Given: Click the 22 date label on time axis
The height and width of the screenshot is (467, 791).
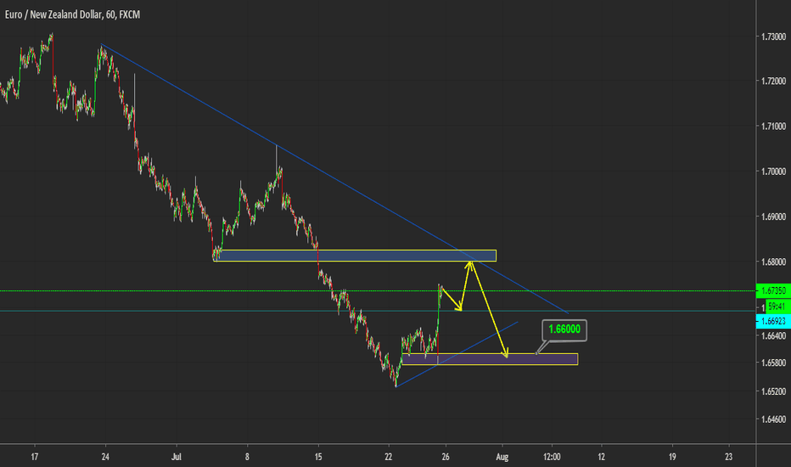Looking at the screenshot, I should (x=389, y=457).
